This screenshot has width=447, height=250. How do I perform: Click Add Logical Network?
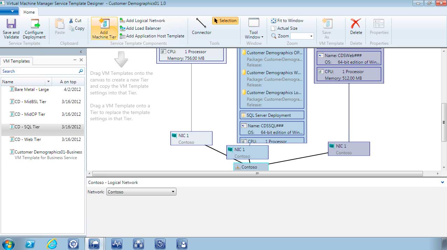click(142, 21)
